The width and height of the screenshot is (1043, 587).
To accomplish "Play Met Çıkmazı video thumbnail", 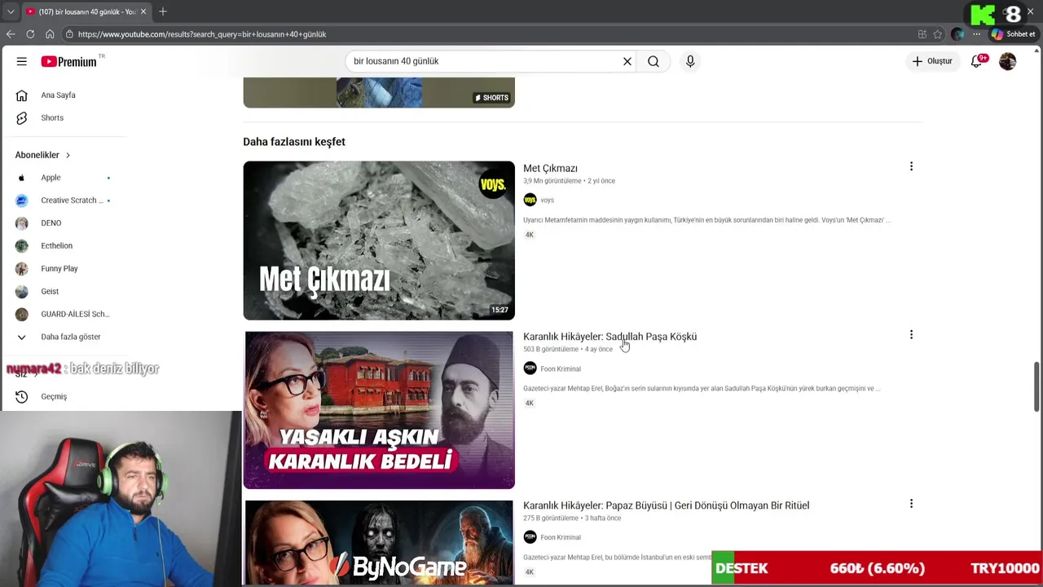I will (379, 241).
